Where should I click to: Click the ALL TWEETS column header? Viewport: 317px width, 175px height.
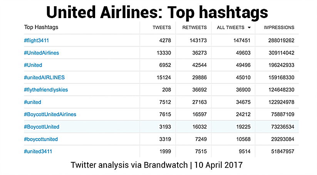point(230,28)
